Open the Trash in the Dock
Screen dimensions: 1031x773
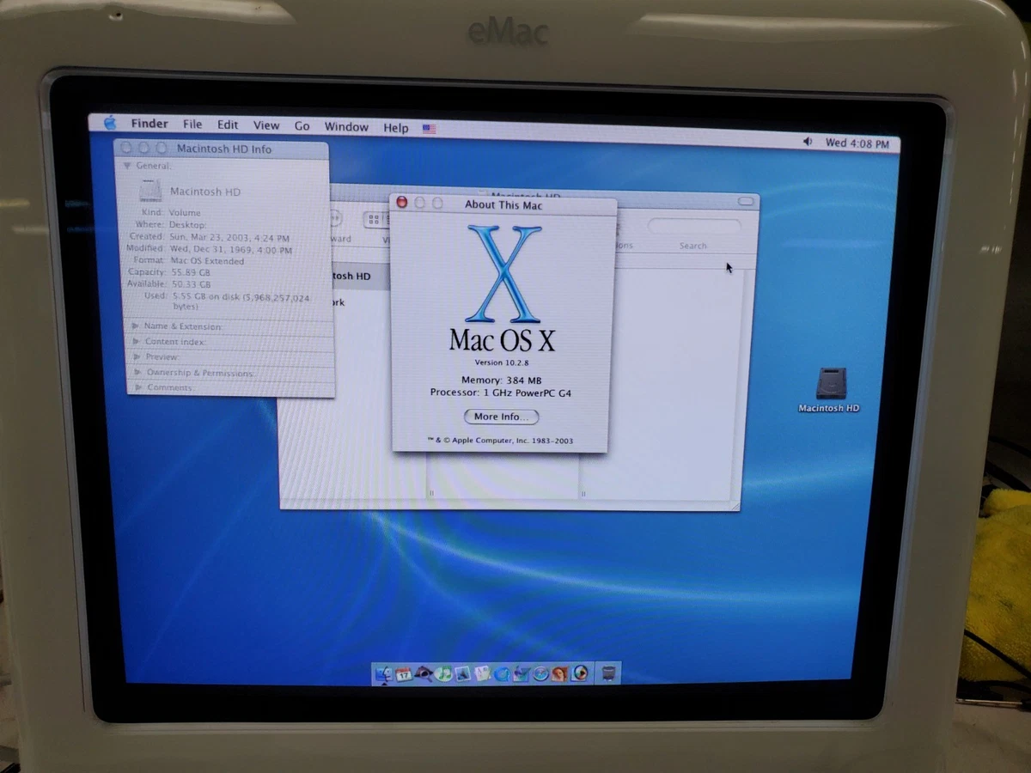608,674
